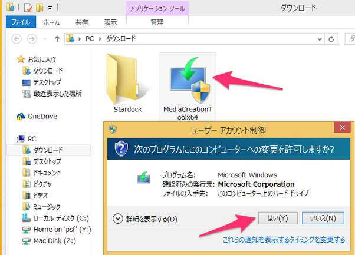The width and height of the screenshot is (355, 255).
Task: Click いいえ(N) in the UAC dialog
Action: [x=323, y=218]
